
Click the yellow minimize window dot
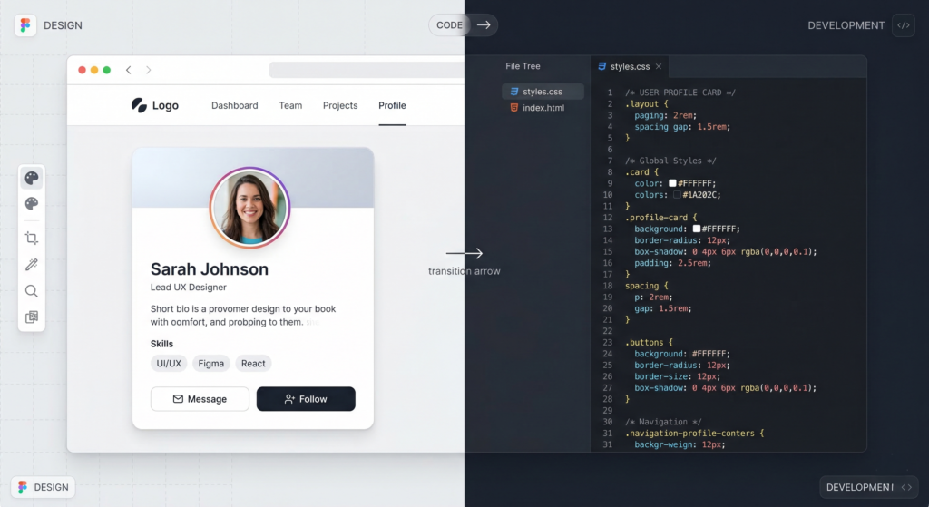(94, 70)
